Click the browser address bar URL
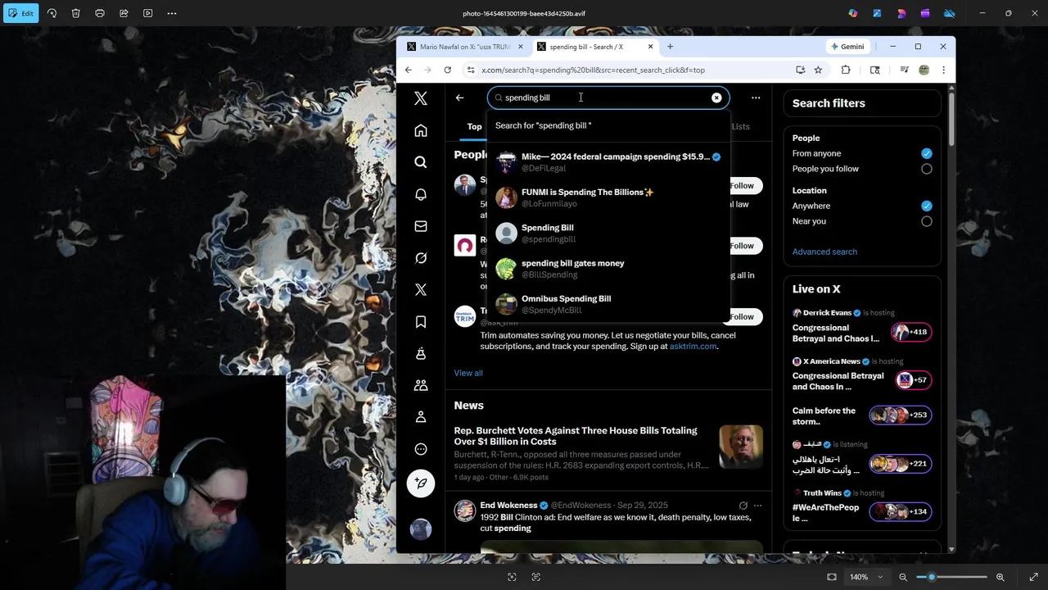This screenshot has width=1048, height=590. tap(593, 70)
